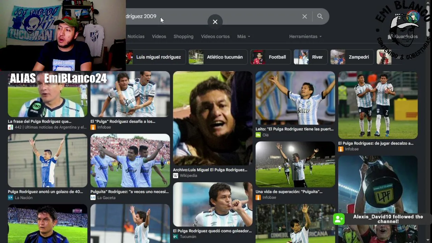Switch to the Noticias tab

coord(136,36)
